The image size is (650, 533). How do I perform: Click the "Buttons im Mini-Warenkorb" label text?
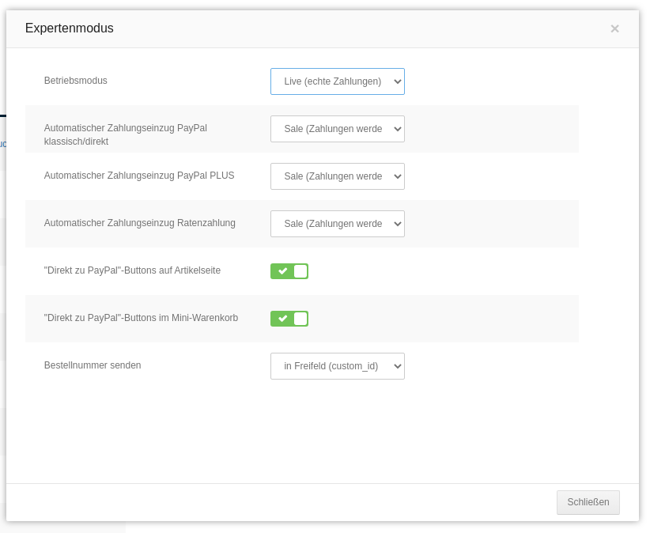(x=141, y=318)
